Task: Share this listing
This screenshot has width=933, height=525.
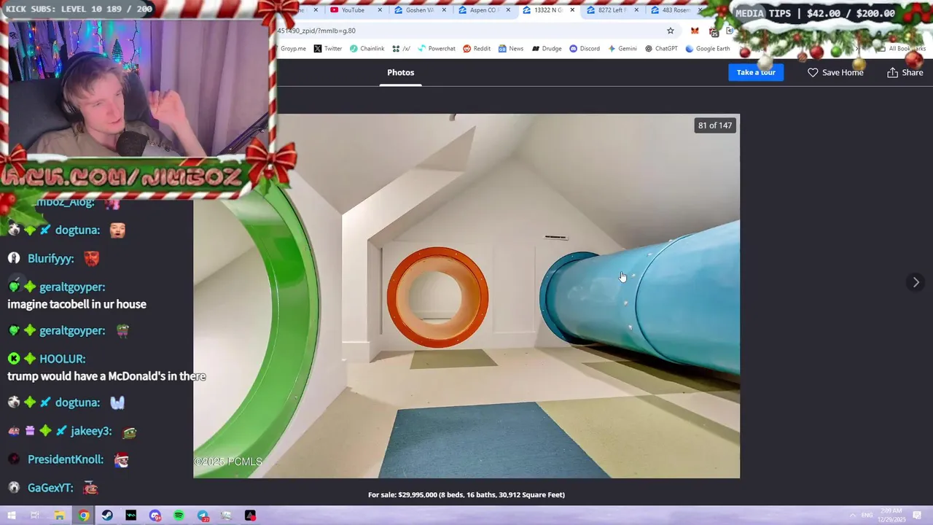Action: [905, 72]
